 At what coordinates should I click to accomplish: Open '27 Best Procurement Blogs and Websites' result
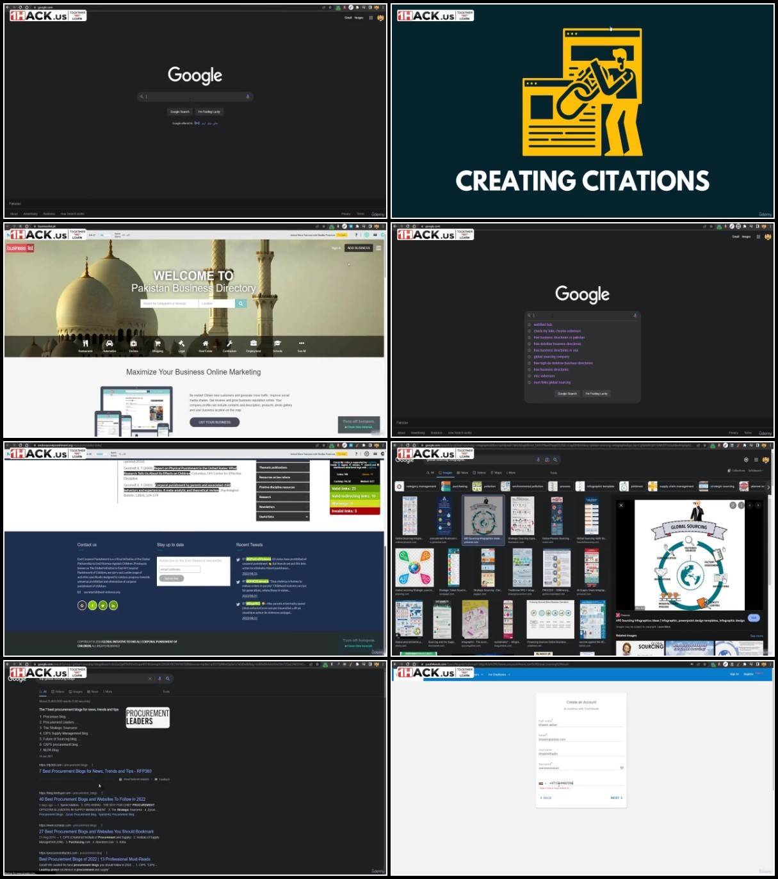(x=96, y=832)
